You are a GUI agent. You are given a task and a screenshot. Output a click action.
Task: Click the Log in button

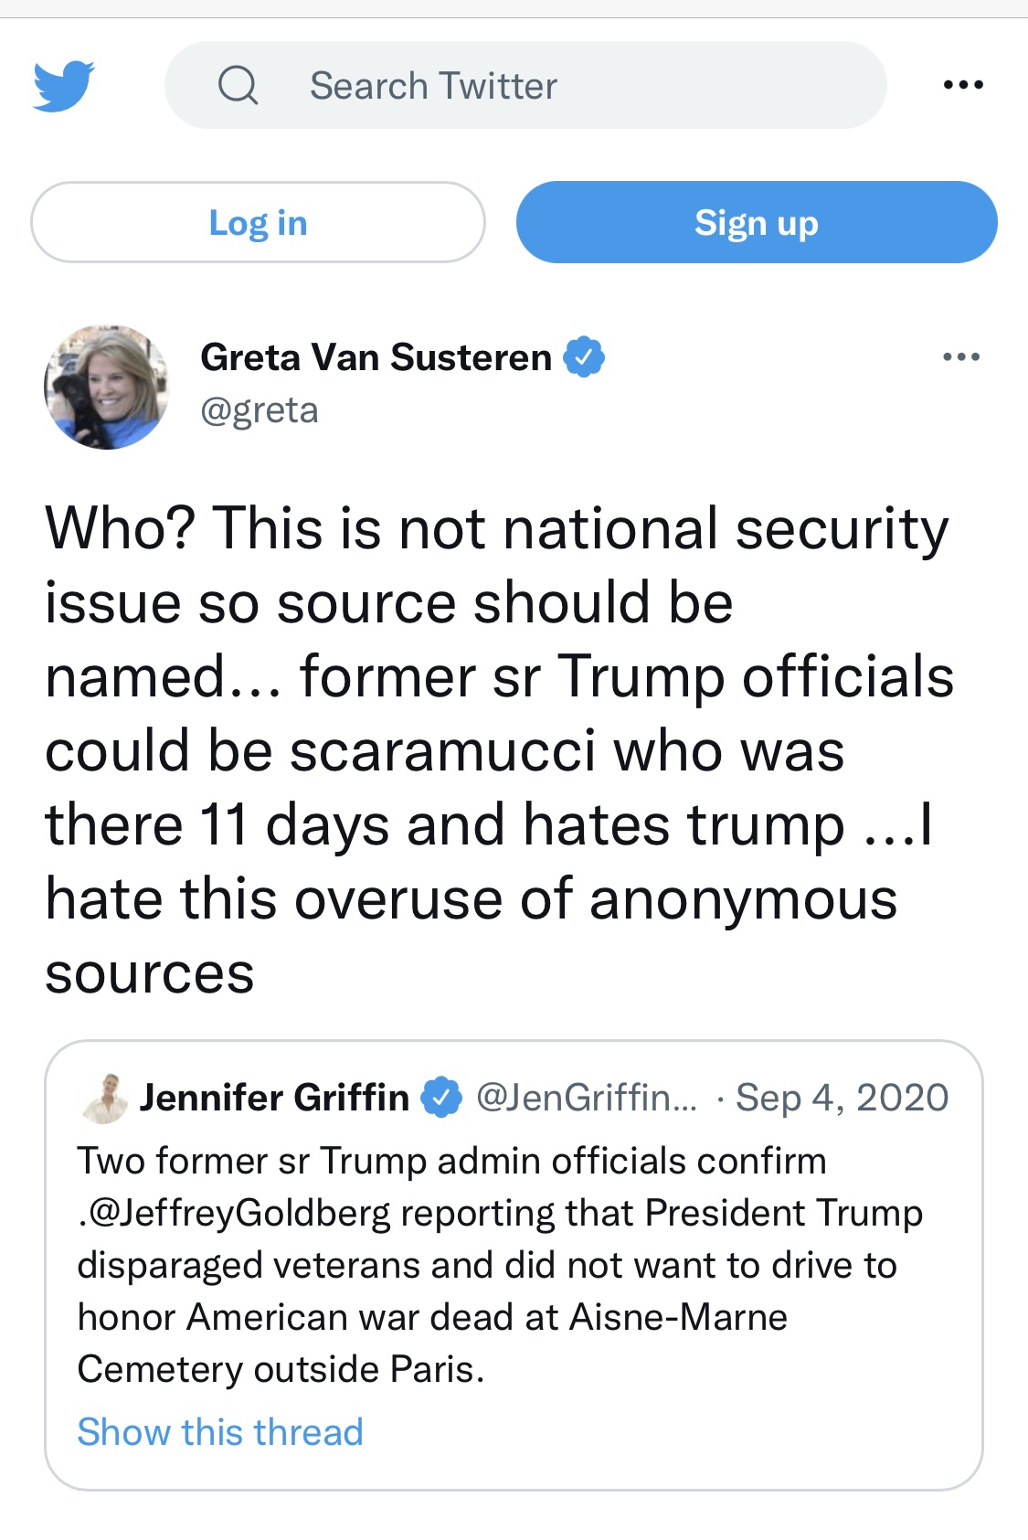(x=258, y=222)
